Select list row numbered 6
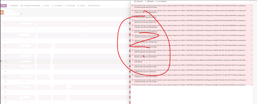This screenshot has height=104, width=257. pos(65,51)
